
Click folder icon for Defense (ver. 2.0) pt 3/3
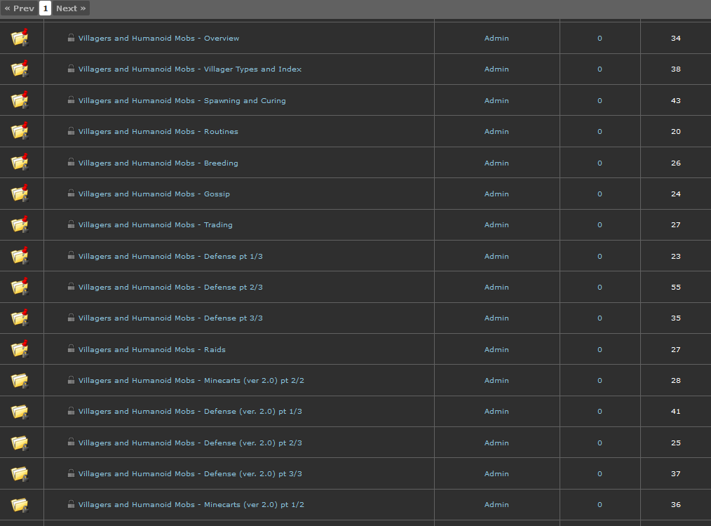click(x=20, y=474)
